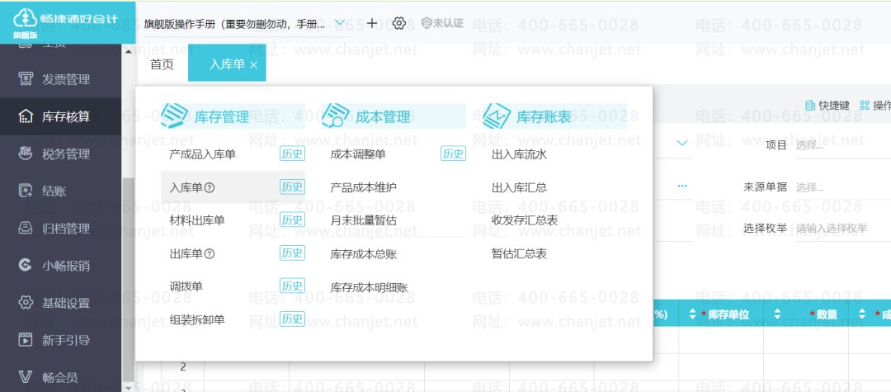Select the 入库单 tab
Image resolution: width=891 pixels, height=392 pixels.
click(x=227, y=64)
